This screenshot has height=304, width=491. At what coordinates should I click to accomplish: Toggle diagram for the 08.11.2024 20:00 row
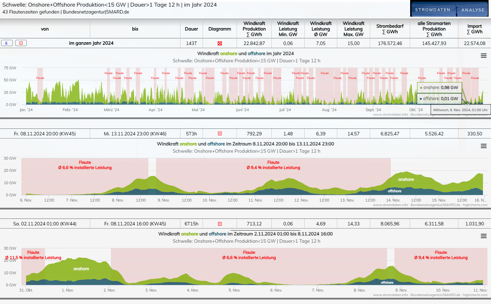click(220, 134)
